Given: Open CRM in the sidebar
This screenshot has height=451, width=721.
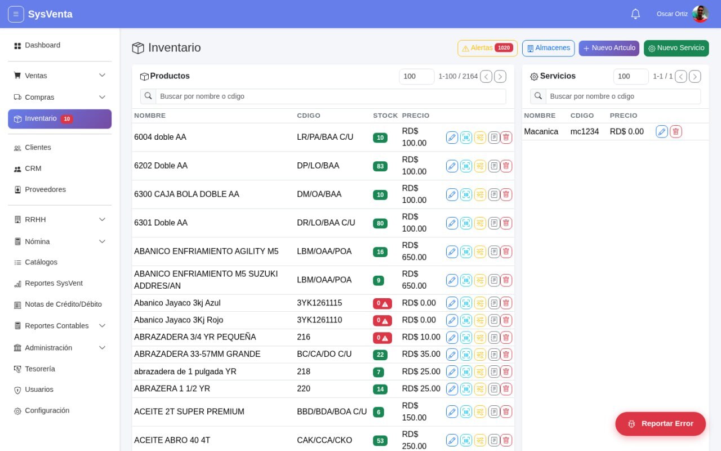Looking at the screenshot, I should [60, 169].
